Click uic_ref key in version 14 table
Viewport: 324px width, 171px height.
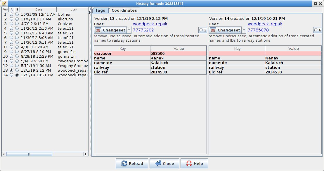coord(237,72)
